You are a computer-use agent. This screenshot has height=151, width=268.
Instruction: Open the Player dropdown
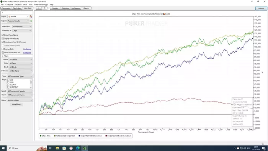tap(18, 16)
